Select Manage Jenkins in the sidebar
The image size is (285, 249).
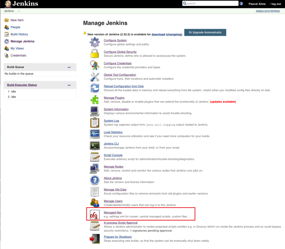coord(23,41)
